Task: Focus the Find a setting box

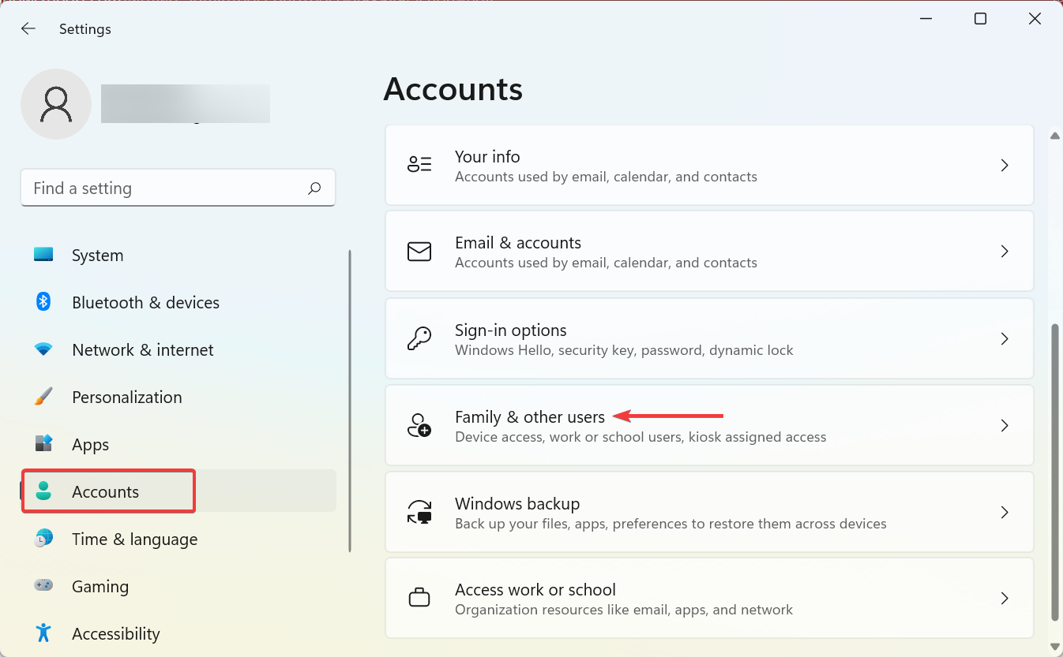Action: point(178,188)
